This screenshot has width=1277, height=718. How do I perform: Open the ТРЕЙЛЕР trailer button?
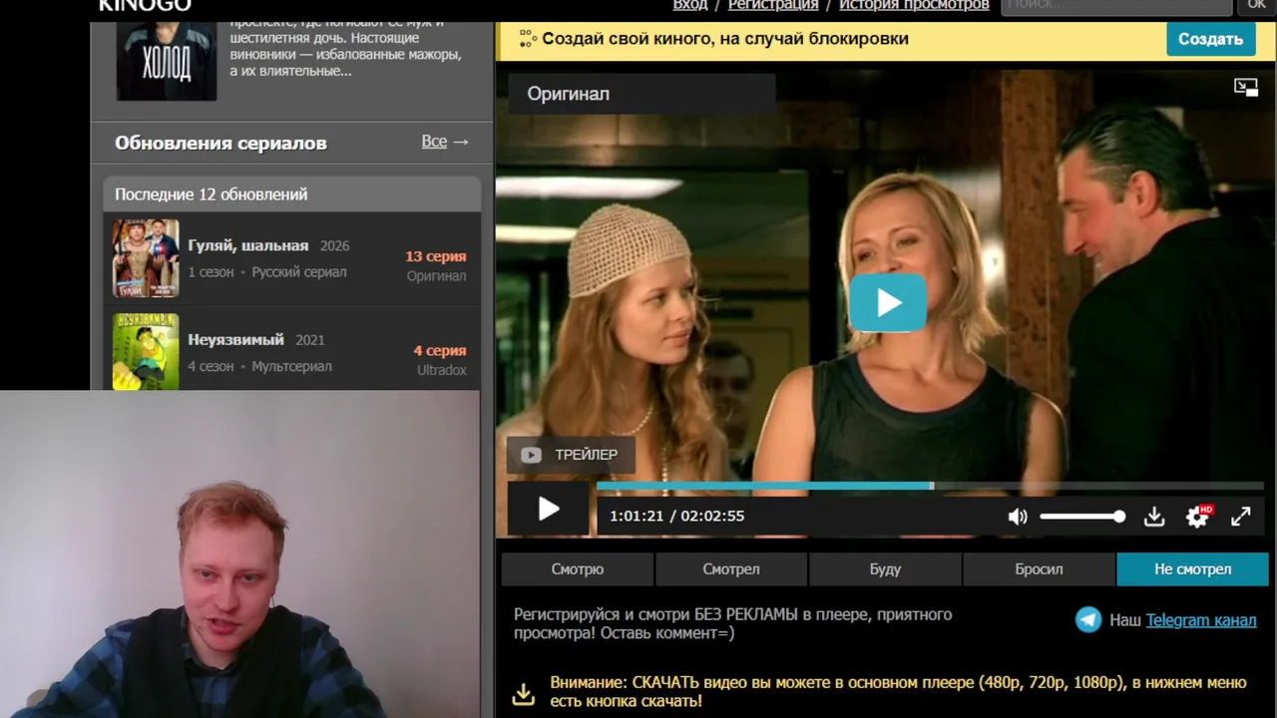tap(569, 455)
